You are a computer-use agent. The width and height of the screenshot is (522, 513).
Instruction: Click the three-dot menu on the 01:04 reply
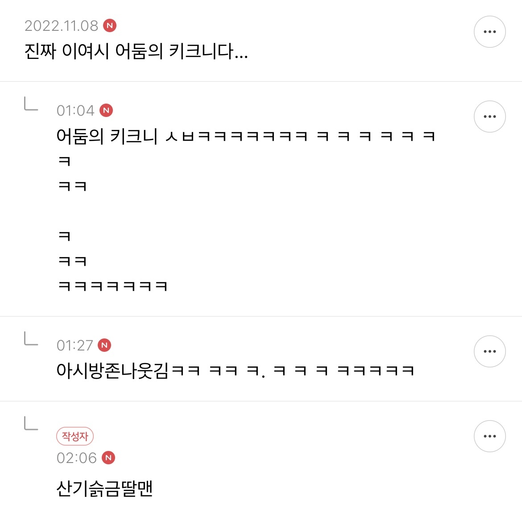tap(489, 117)
